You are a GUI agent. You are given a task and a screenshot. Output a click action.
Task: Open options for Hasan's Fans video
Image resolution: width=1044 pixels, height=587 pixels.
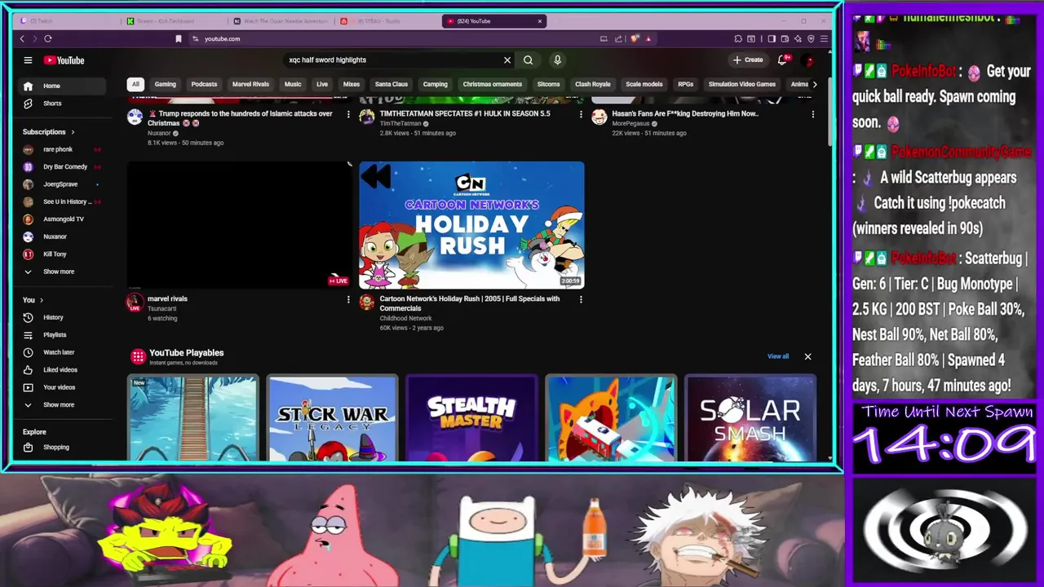tap(812, 115)
